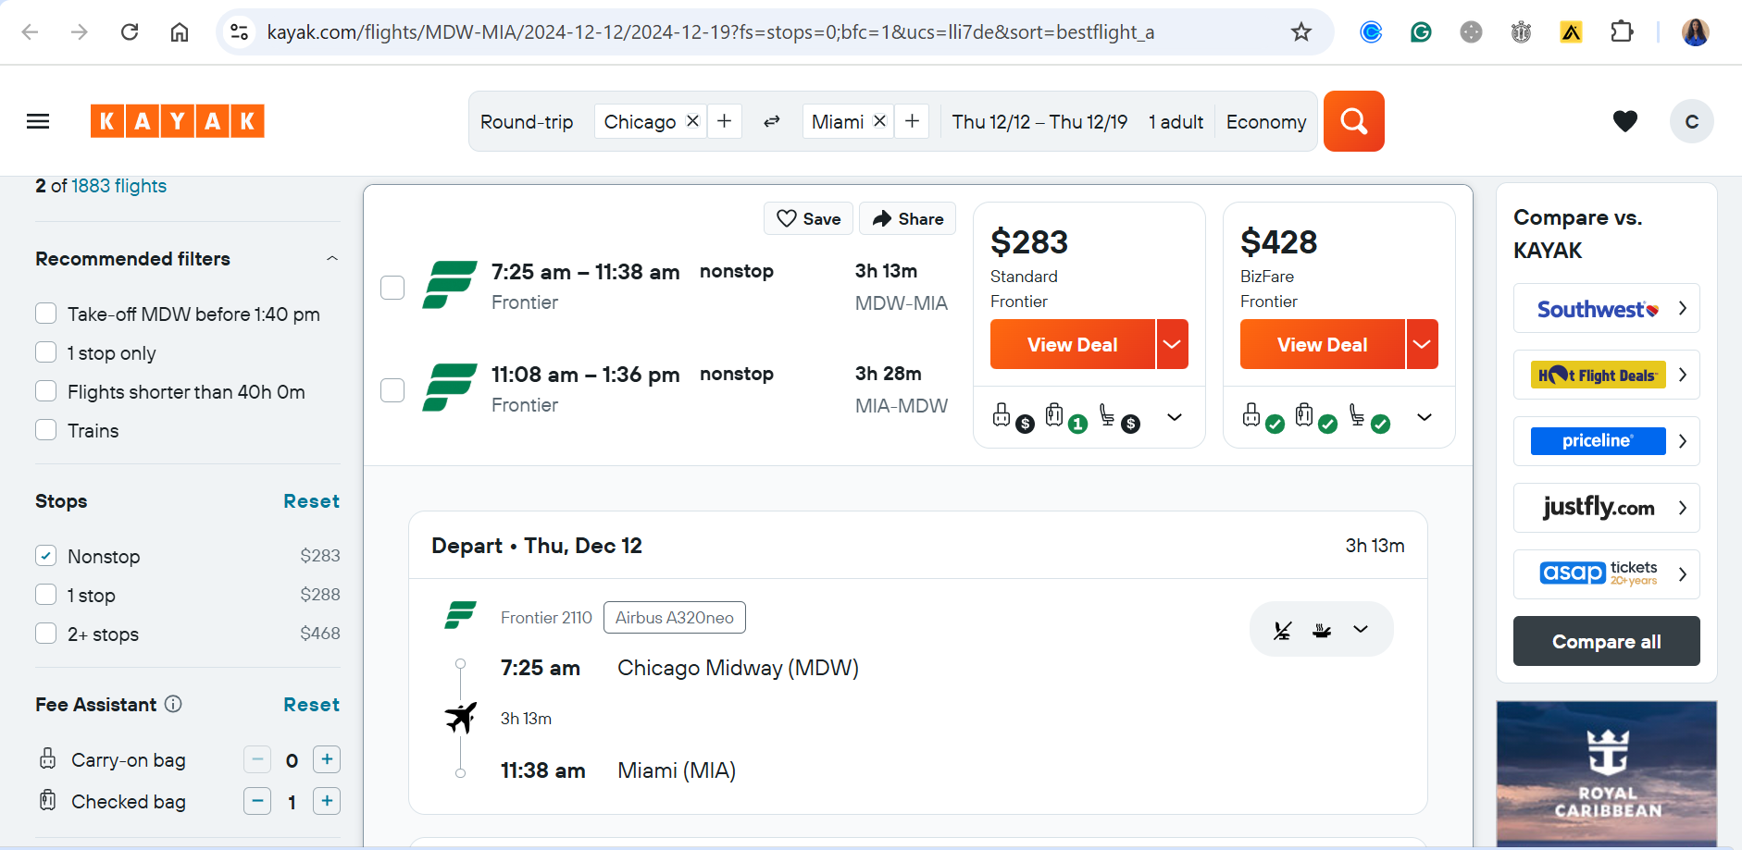The width and height of the screenshot is (1742, 850).
Task: Collapse the Recommended filters section
Action: [x=332, y=258]
